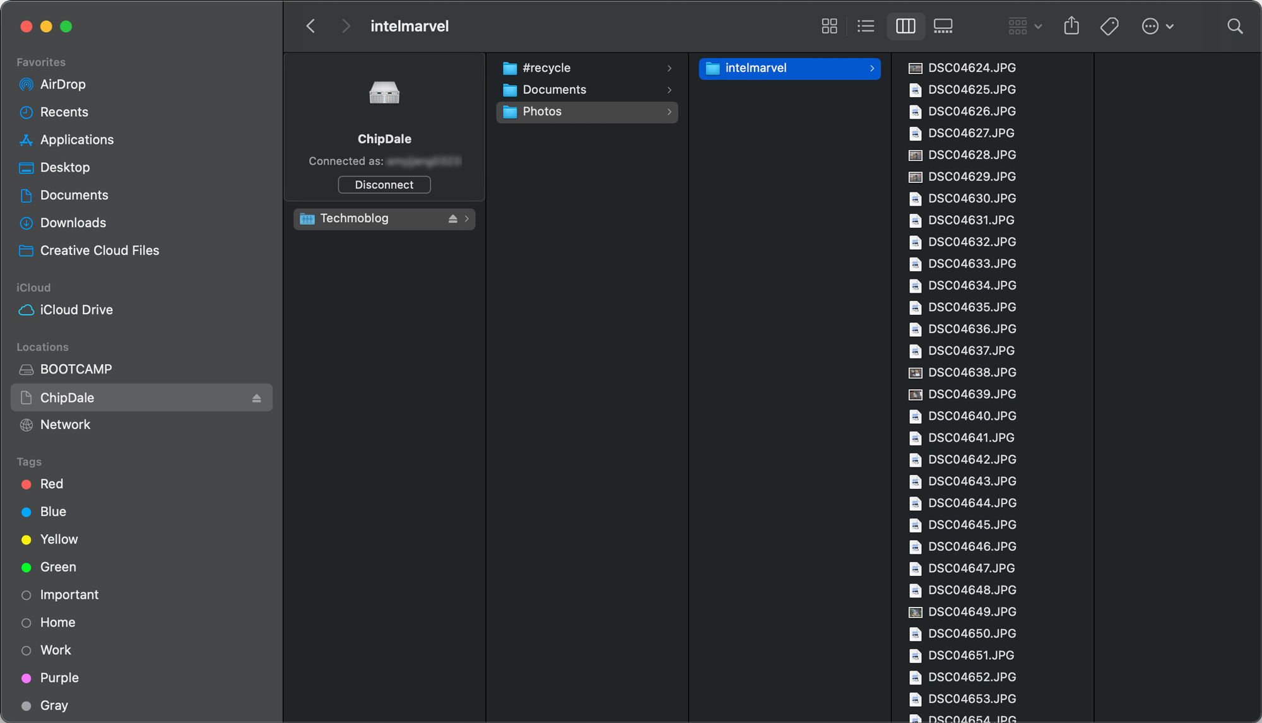Switch to gallery view
The image size is (1262, 723).
click(x=943, y=26)
